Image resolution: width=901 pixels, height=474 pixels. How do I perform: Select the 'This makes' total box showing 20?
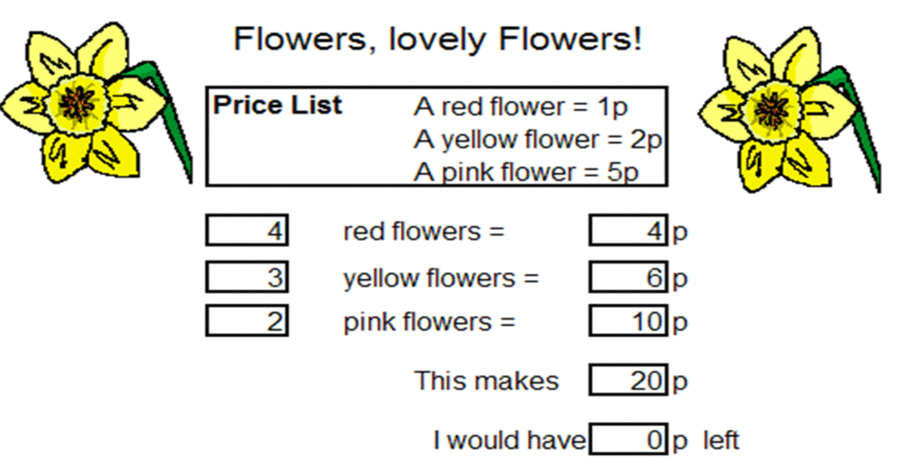pos(628,380)
